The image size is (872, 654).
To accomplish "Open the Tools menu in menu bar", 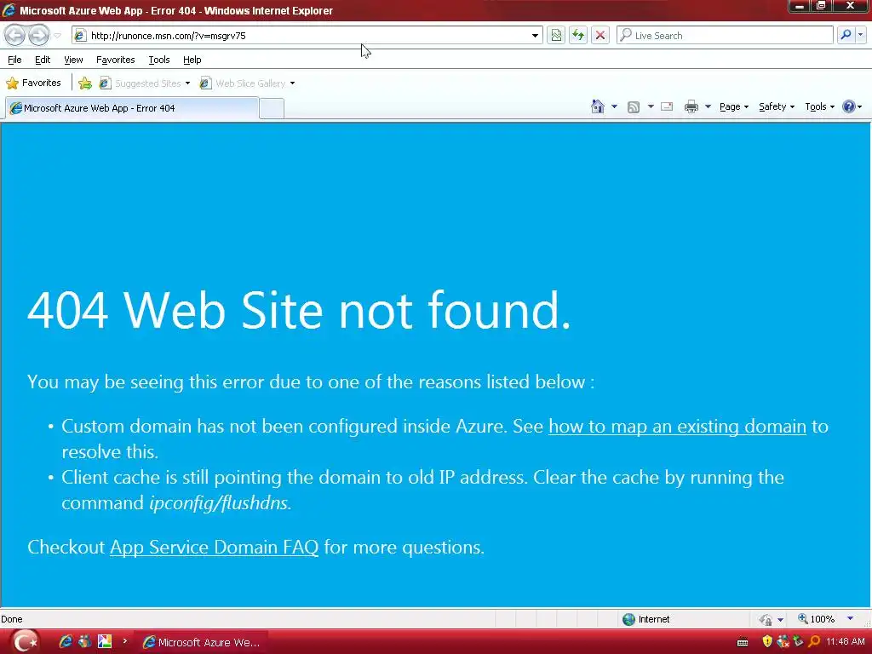I will tap(159, 60).
